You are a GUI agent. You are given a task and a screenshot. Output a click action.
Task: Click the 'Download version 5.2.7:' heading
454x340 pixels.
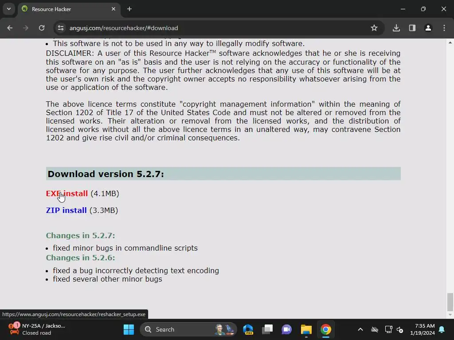click(106, 174)
